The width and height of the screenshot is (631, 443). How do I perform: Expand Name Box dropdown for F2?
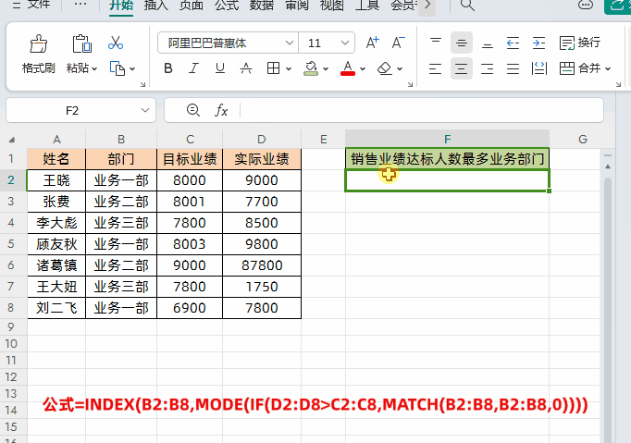tap(145, 110)
